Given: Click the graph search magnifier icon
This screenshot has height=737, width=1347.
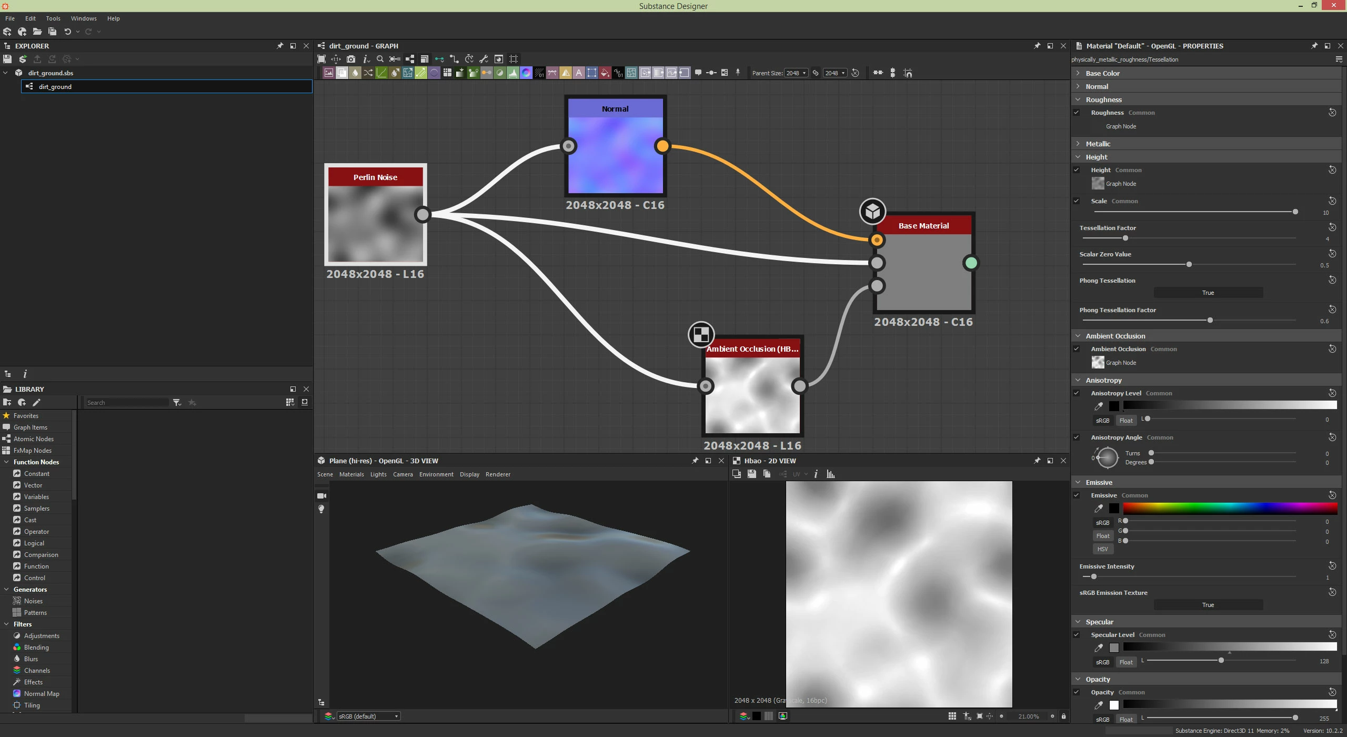Looking at the screenshot, I should point(380,59).
